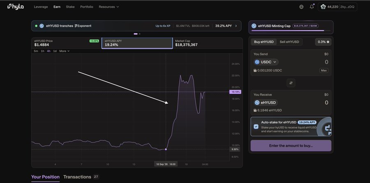
Task: Open Your Position tab
Action: (x=45, y=177)
